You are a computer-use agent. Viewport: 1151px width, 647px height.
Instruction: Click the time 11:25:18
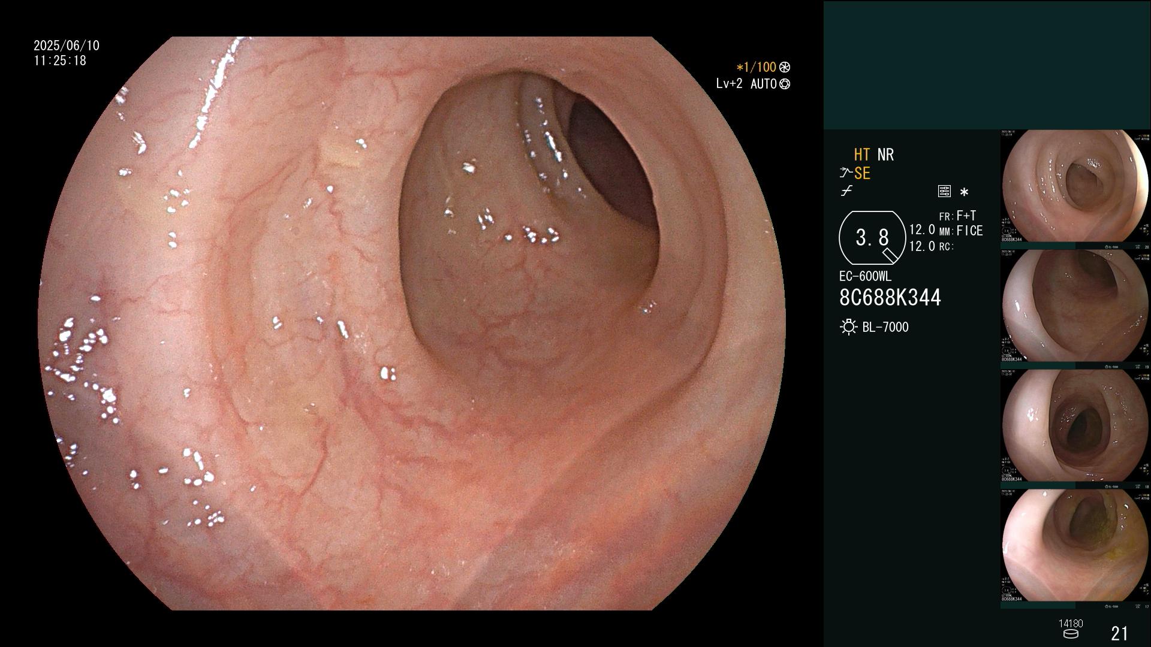point(60,61)
